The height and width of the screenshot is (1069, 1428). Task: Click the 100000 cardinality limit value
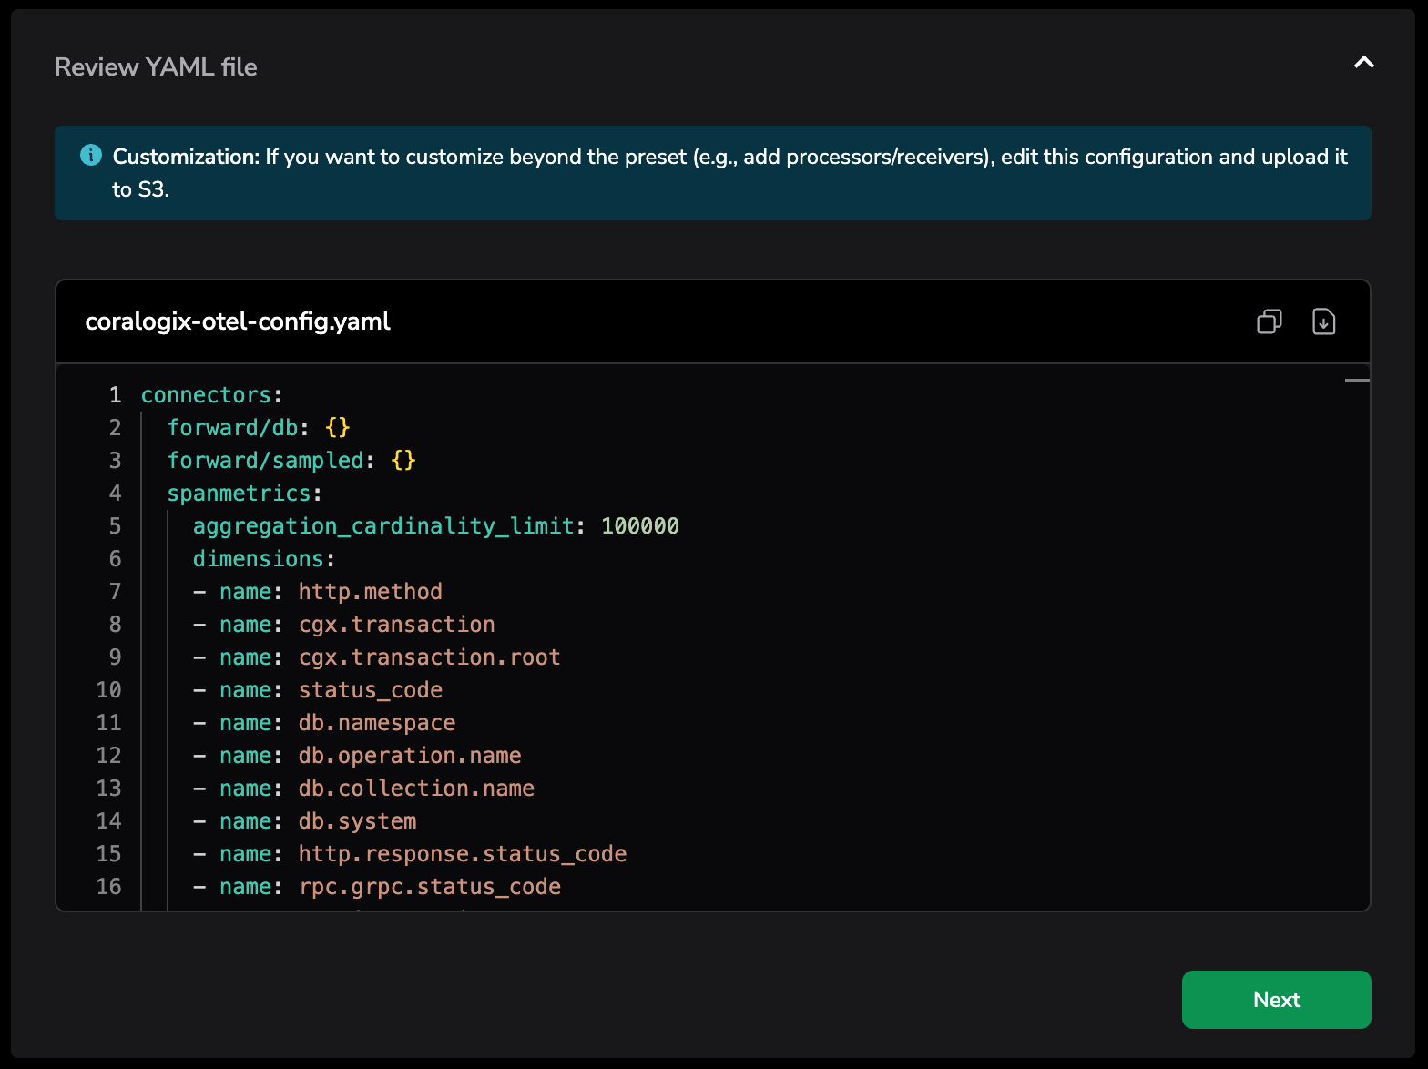coord(639,526)
